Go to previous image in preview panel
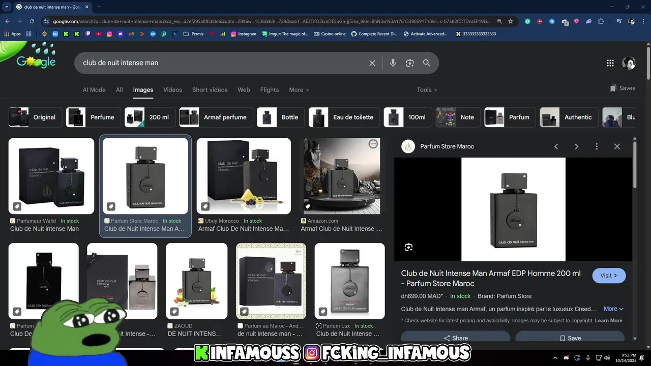Viewport: 651px width, 366px height. pos(556,146)
